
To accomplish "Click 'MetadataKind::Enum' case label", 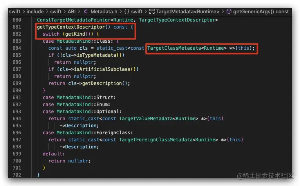I will coord(82,105).
